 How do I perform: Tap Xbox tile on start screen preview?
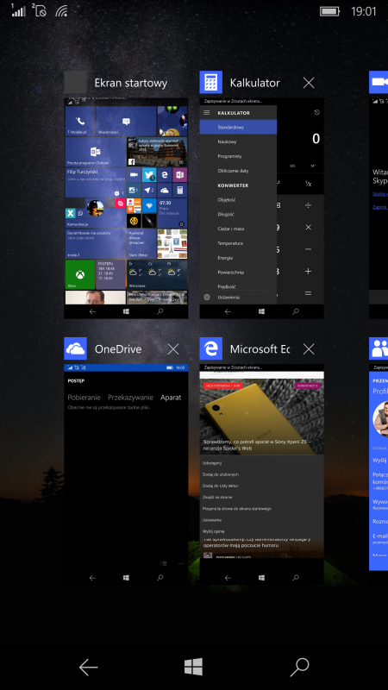[x=80, y=274]
